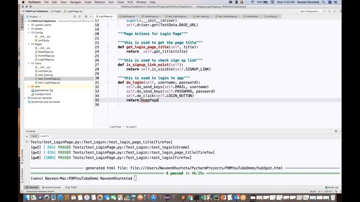Image resolution: width=360 pixels, height=202 pixels.
Task: Switch to test_LoginPage.py editor tab
Action: (177, 16)
